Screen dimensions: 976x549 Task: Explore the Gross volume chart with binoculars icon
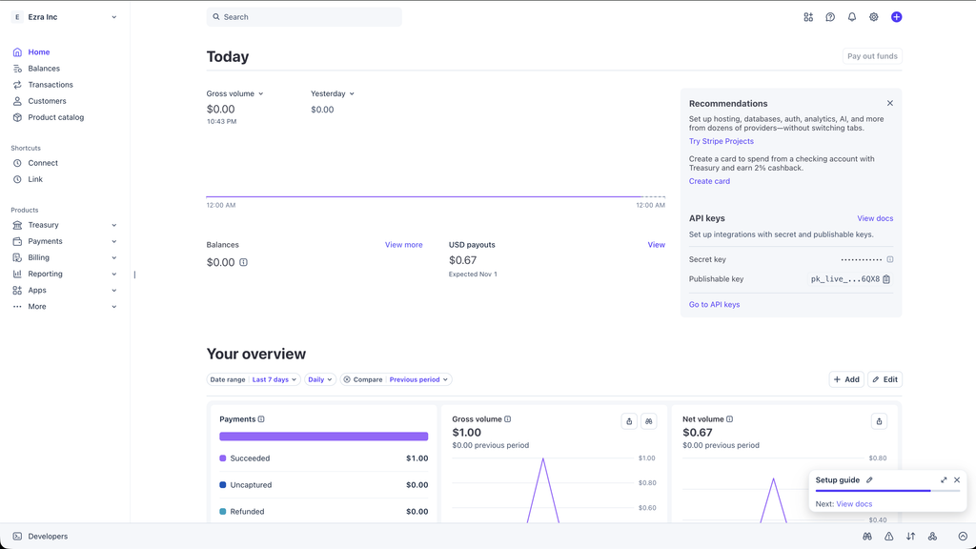point(648,421)
